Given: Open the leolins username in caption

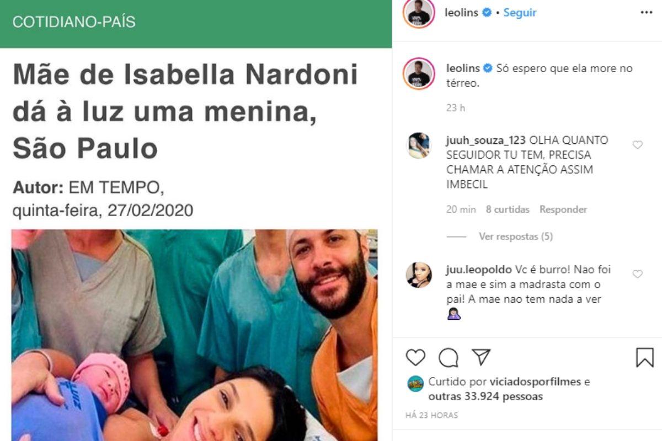Looking at the screenshot, I should (463, 68).
